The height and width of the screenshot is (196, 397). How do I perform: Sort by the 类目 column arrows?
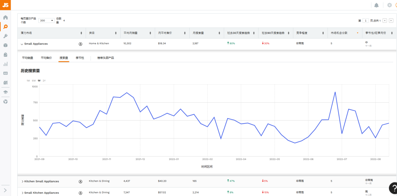click(x=116, y=33)
